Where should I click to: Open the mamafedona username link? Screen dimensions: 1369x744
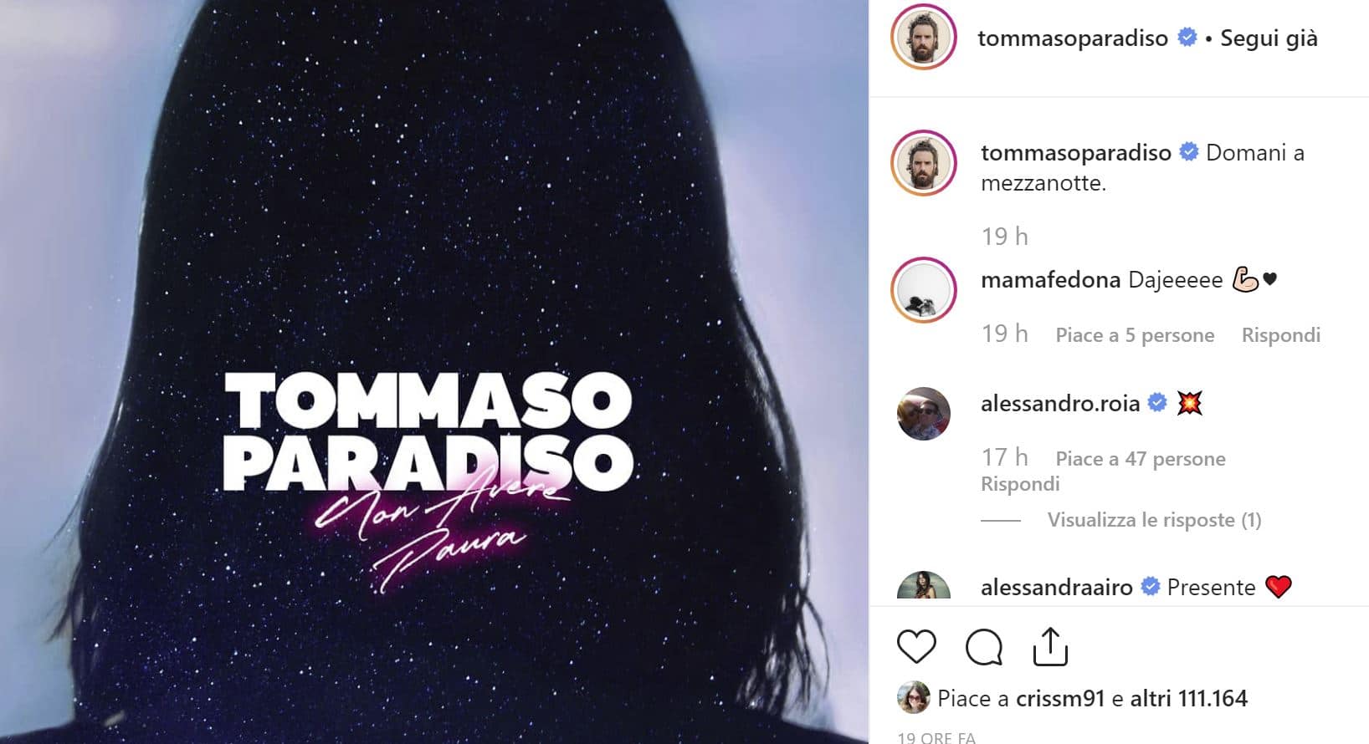pos(1050,279)
